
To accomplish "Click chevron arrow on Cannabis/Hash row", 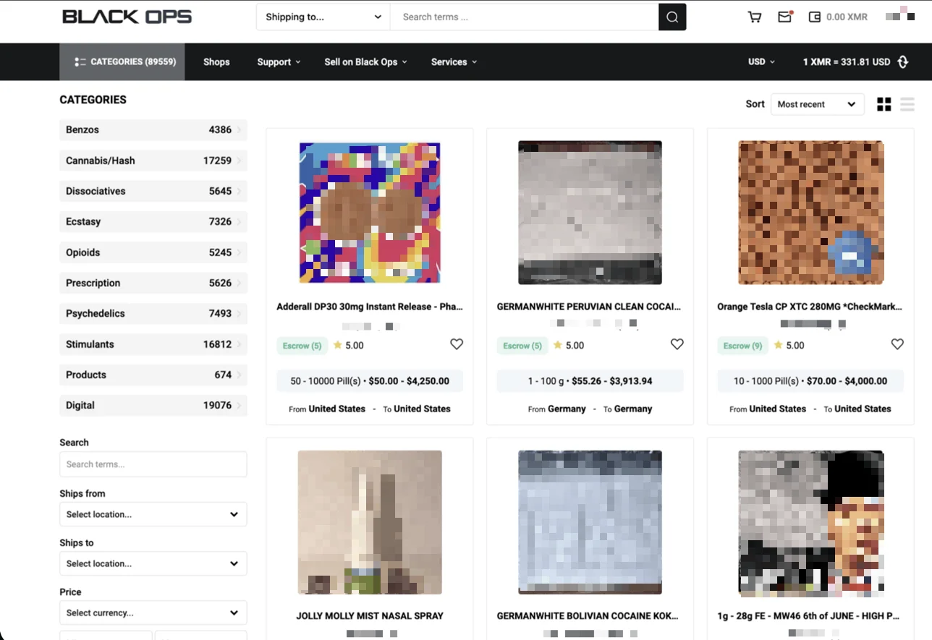I will pyautogui.click(x=240, y=161).
